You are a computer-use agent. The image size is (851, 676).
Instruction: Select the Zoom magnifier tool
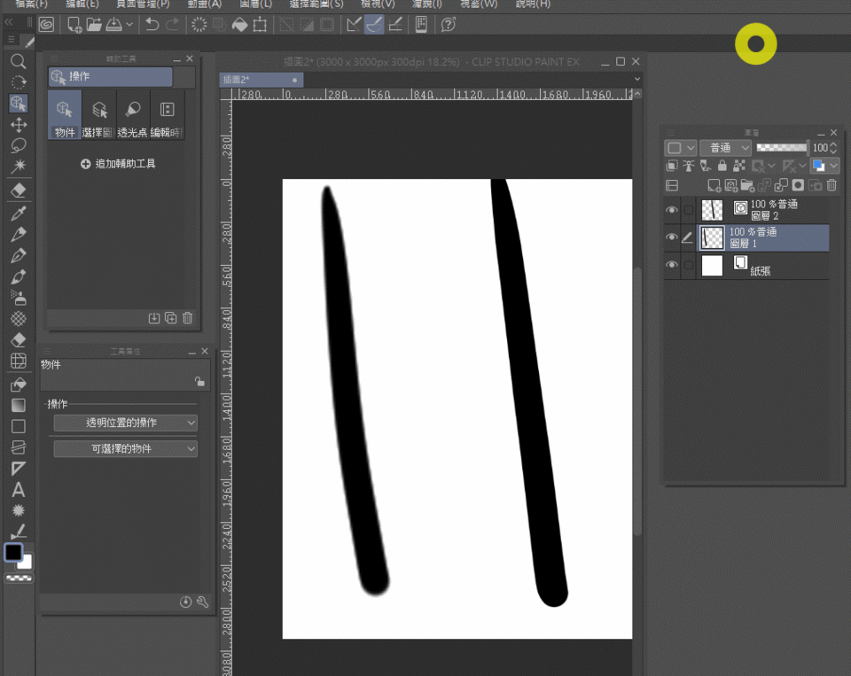[x=18, y=61]
